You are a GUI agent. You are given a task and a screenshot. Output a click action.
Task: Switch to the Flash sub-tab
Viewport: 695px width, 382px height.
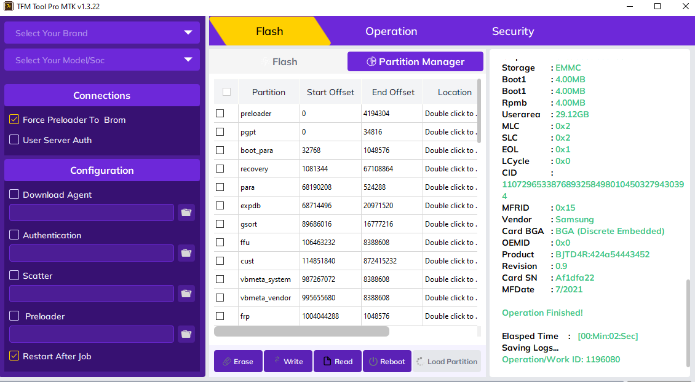coord(279,61)
